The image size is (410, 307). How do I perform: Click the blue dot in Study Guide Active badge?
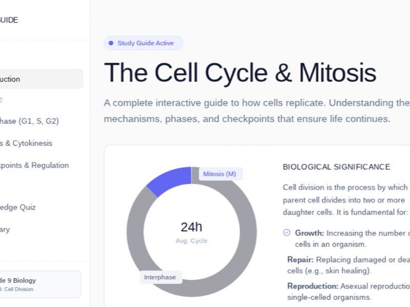(111, 43)
